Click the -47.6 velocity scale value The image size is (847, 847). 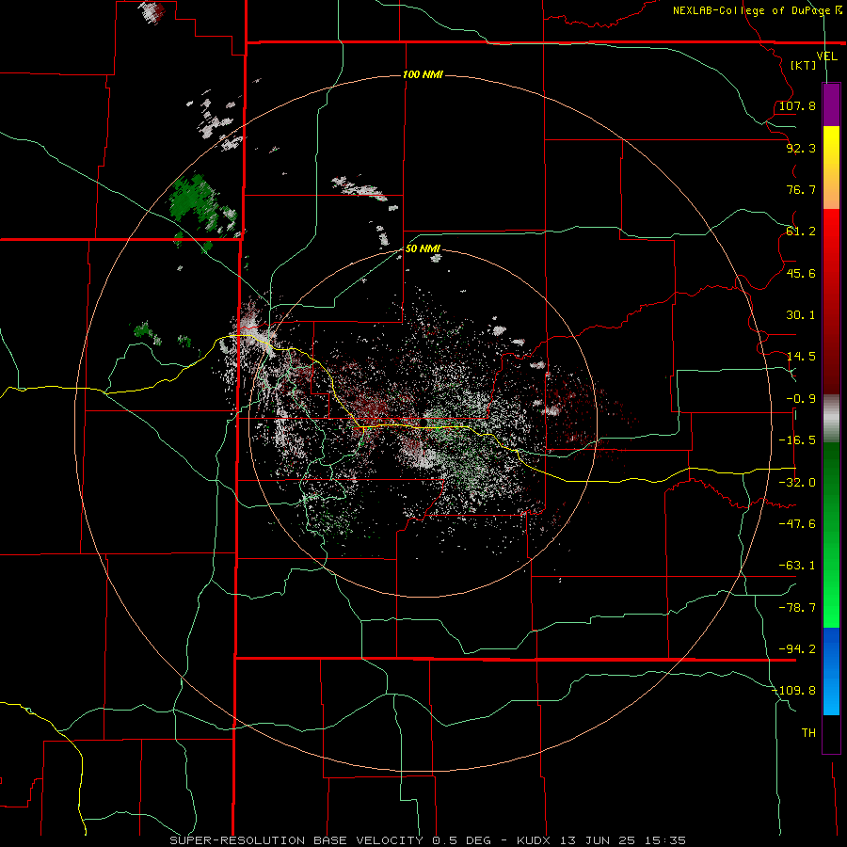[797, 524]
